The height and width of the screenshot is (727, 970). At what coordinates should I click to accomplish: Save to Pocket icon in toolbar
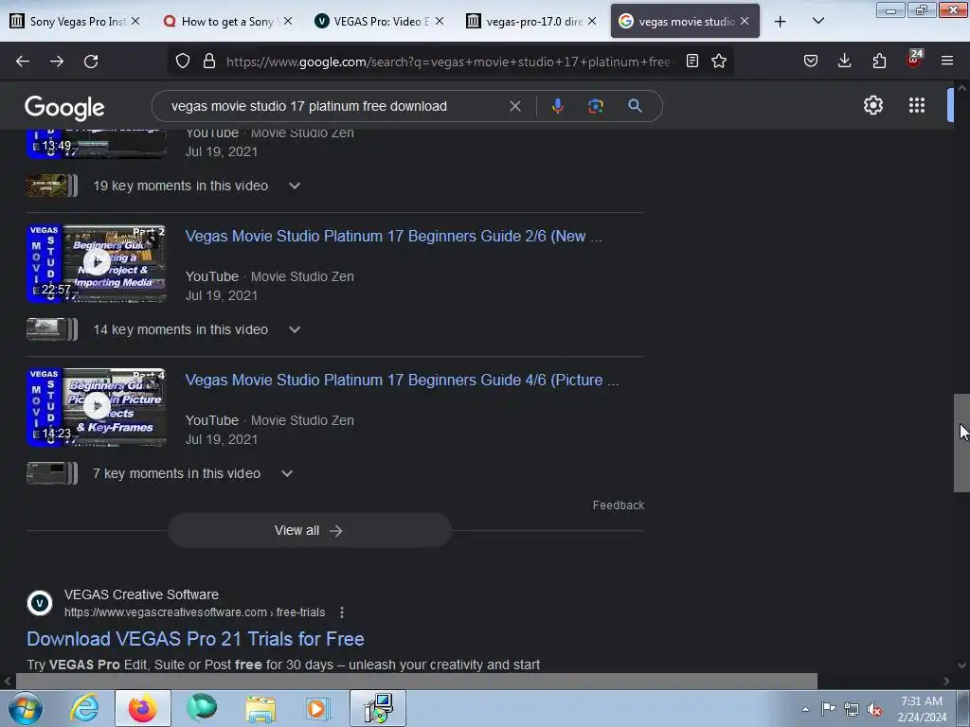pyautogui.click(x=811, y=61)
